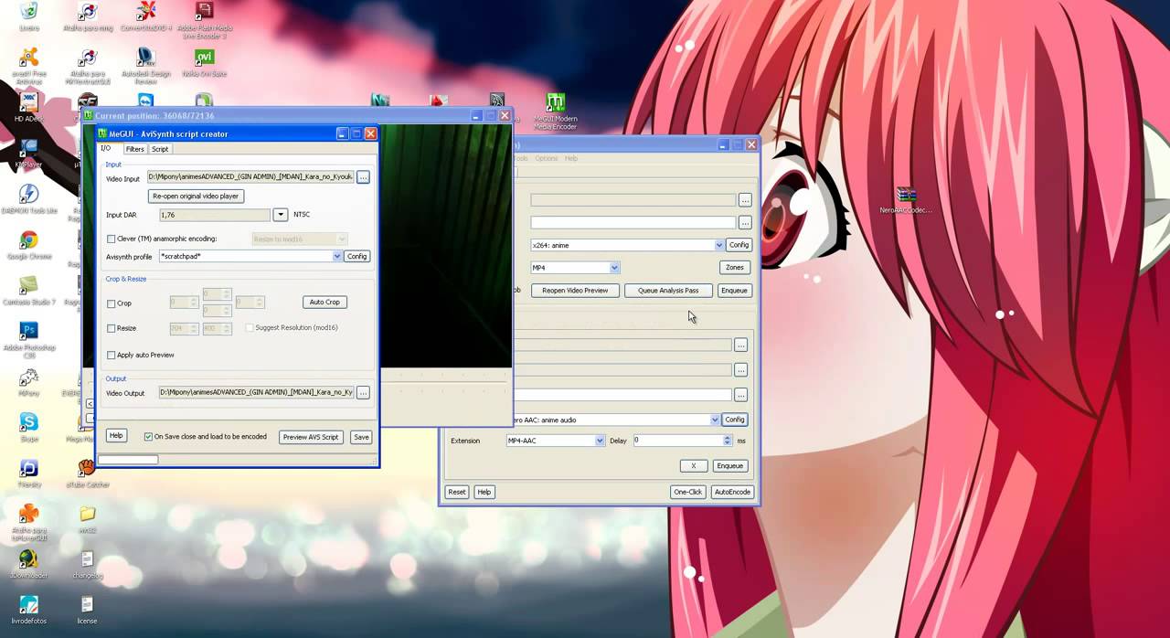Switch to the Filters tab
The width and height of the screenshot is (1170, 638).
pyautogui.click(x=134, y=149)
